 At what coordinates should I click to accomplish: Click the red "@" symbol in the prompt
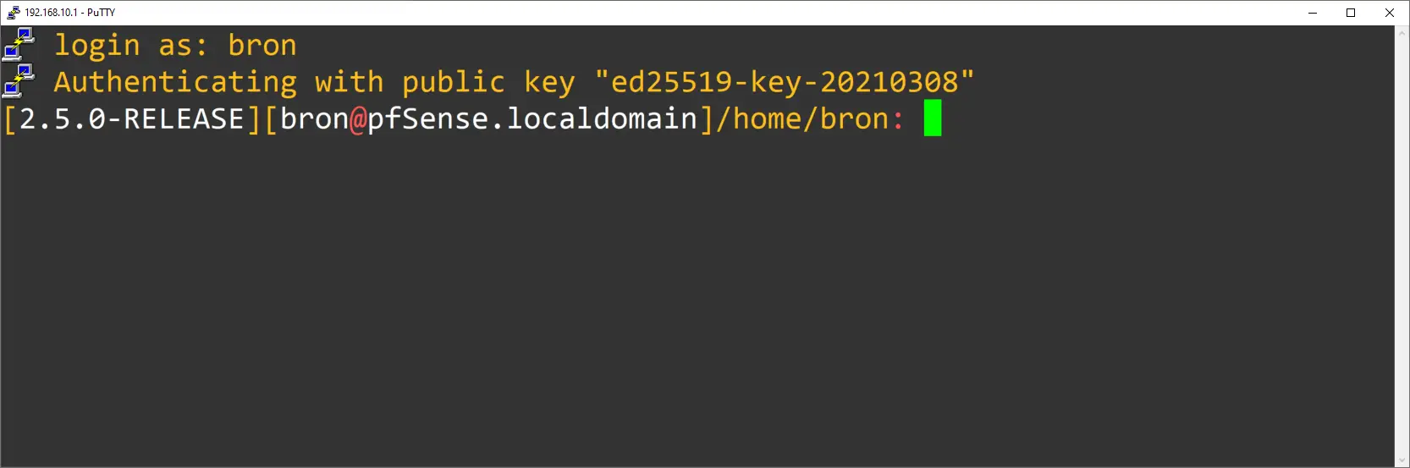pos(358,119)
